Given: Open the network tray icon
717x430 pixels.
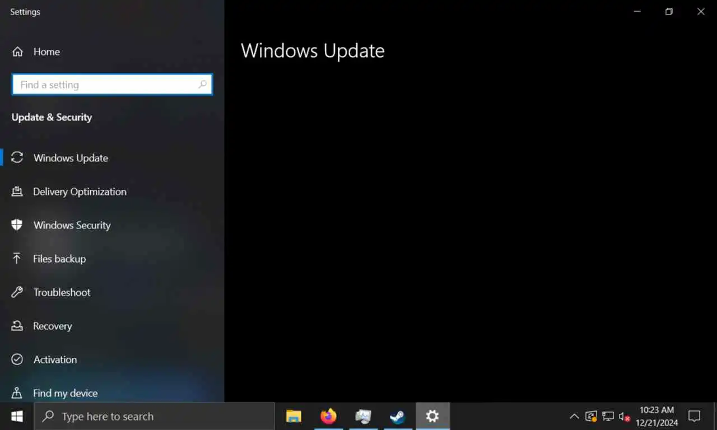Looking at the screenshot, I should pos(608,417).
